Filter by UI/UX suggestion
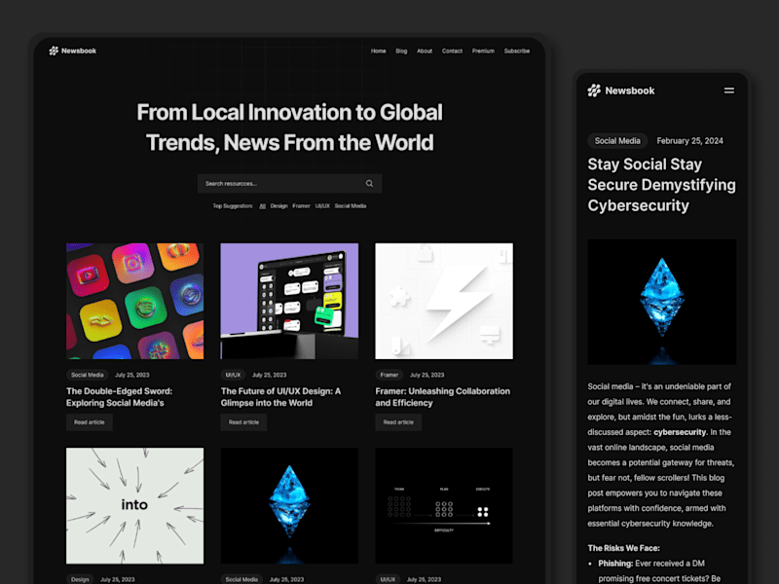The height and width of the screenshot is (584, 779). (322, 205)
